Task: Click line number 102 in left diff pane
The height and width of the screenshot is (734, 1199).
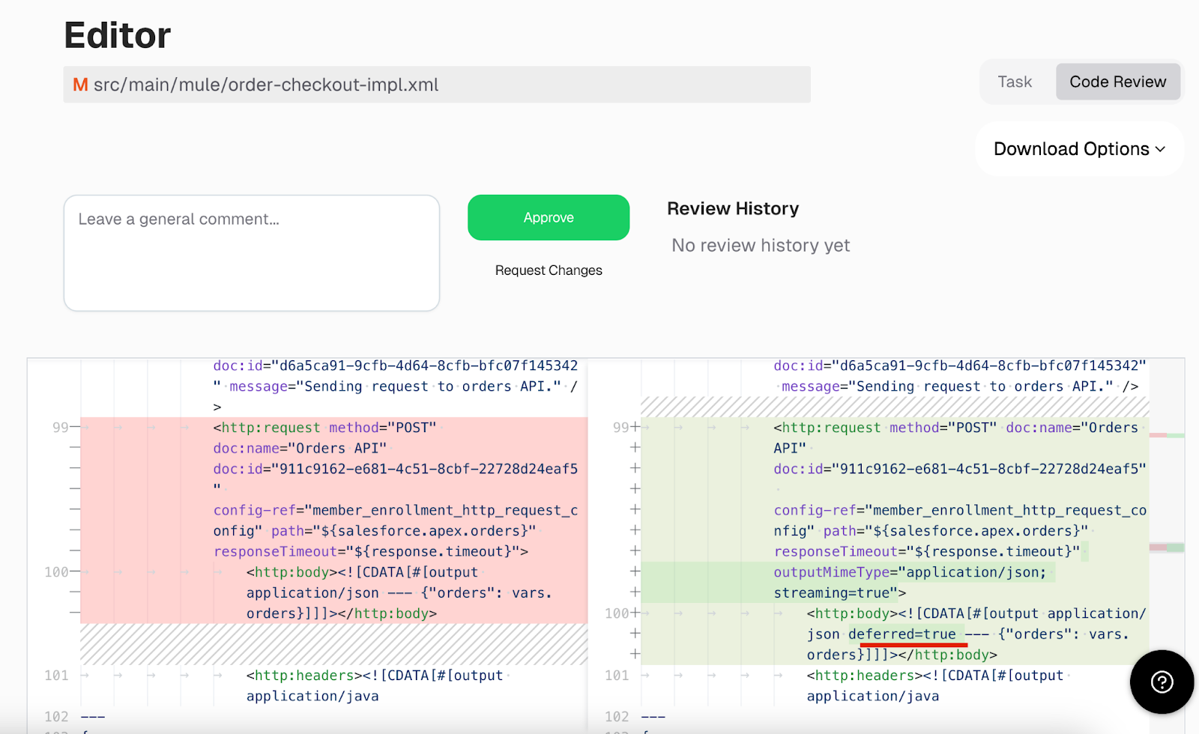Action: [56, 717]
